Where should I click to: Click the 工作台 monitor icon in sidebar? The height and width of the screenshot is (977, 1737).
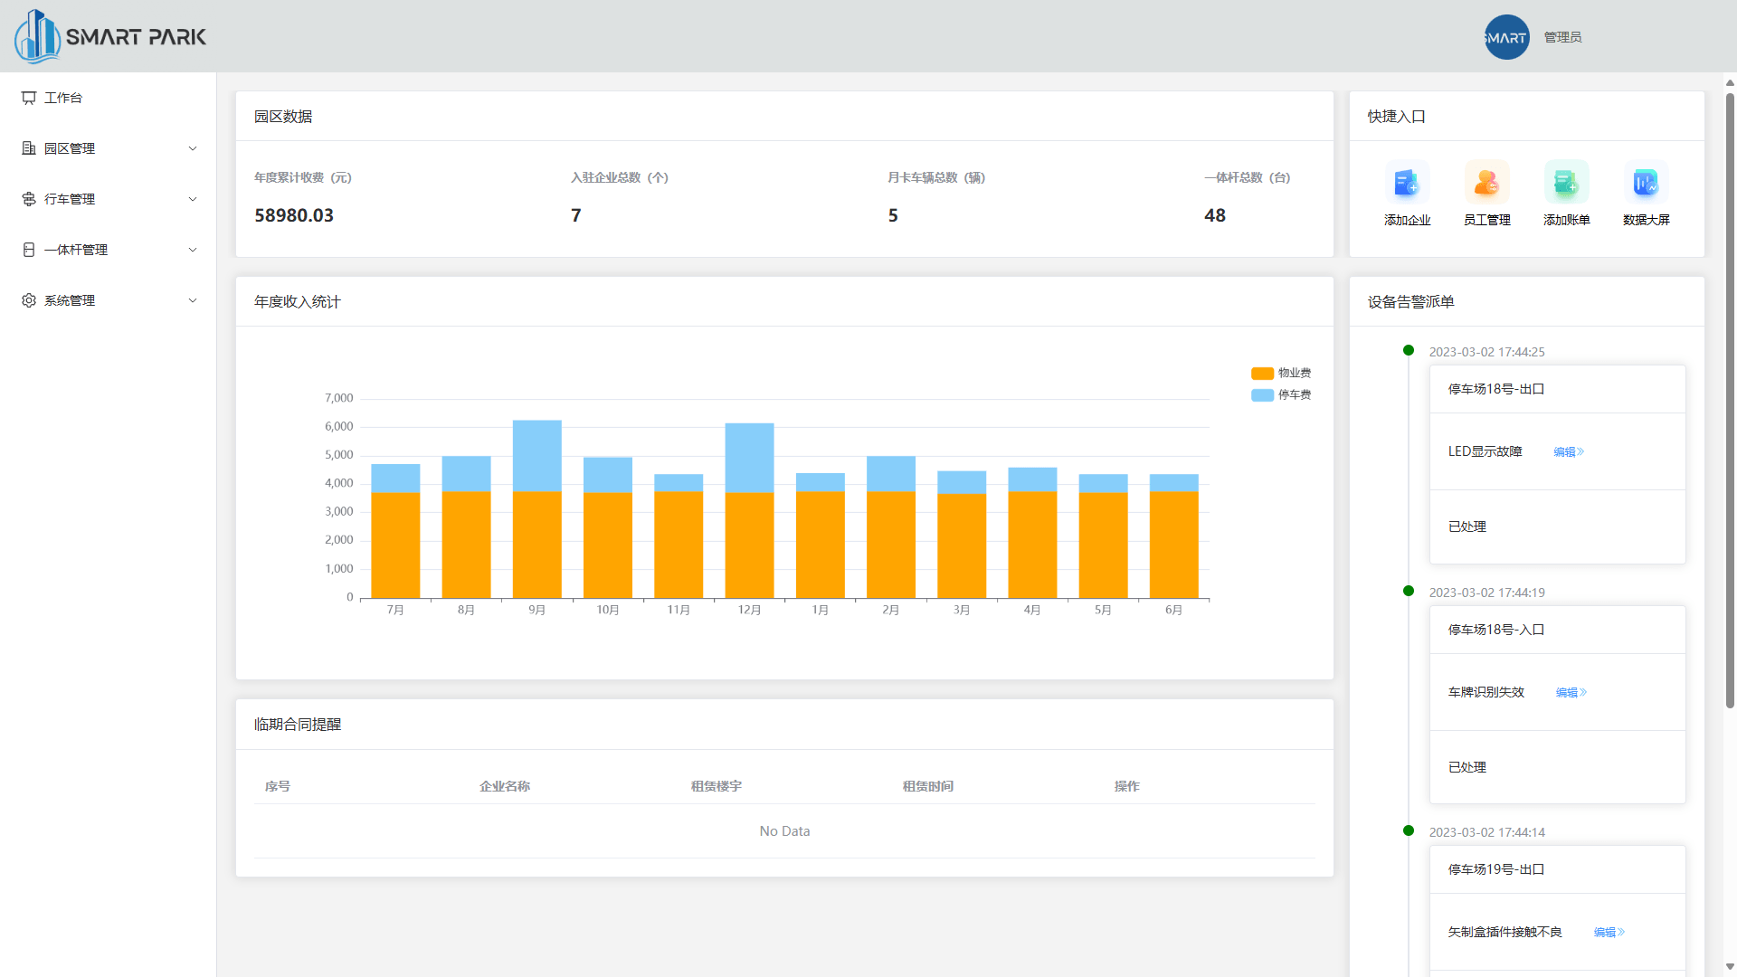29,98
